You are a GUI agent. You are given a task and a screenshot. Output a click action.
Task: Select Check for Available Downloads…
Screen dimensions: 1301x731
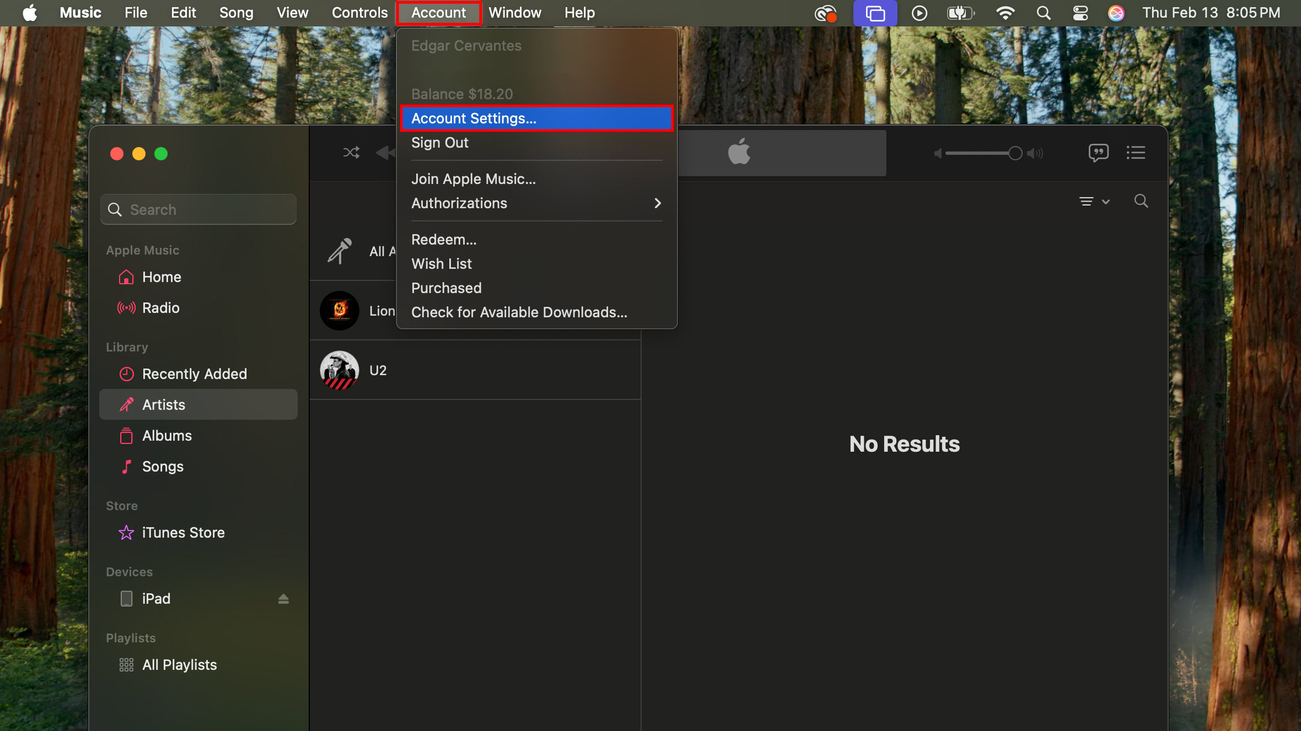[519, 312]
